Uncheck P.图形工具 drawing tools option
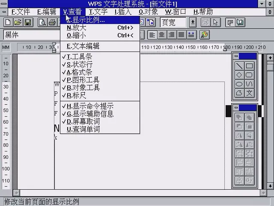Image resolution: width=274 pixels, height=206 pixels. (x=100, y=80)
